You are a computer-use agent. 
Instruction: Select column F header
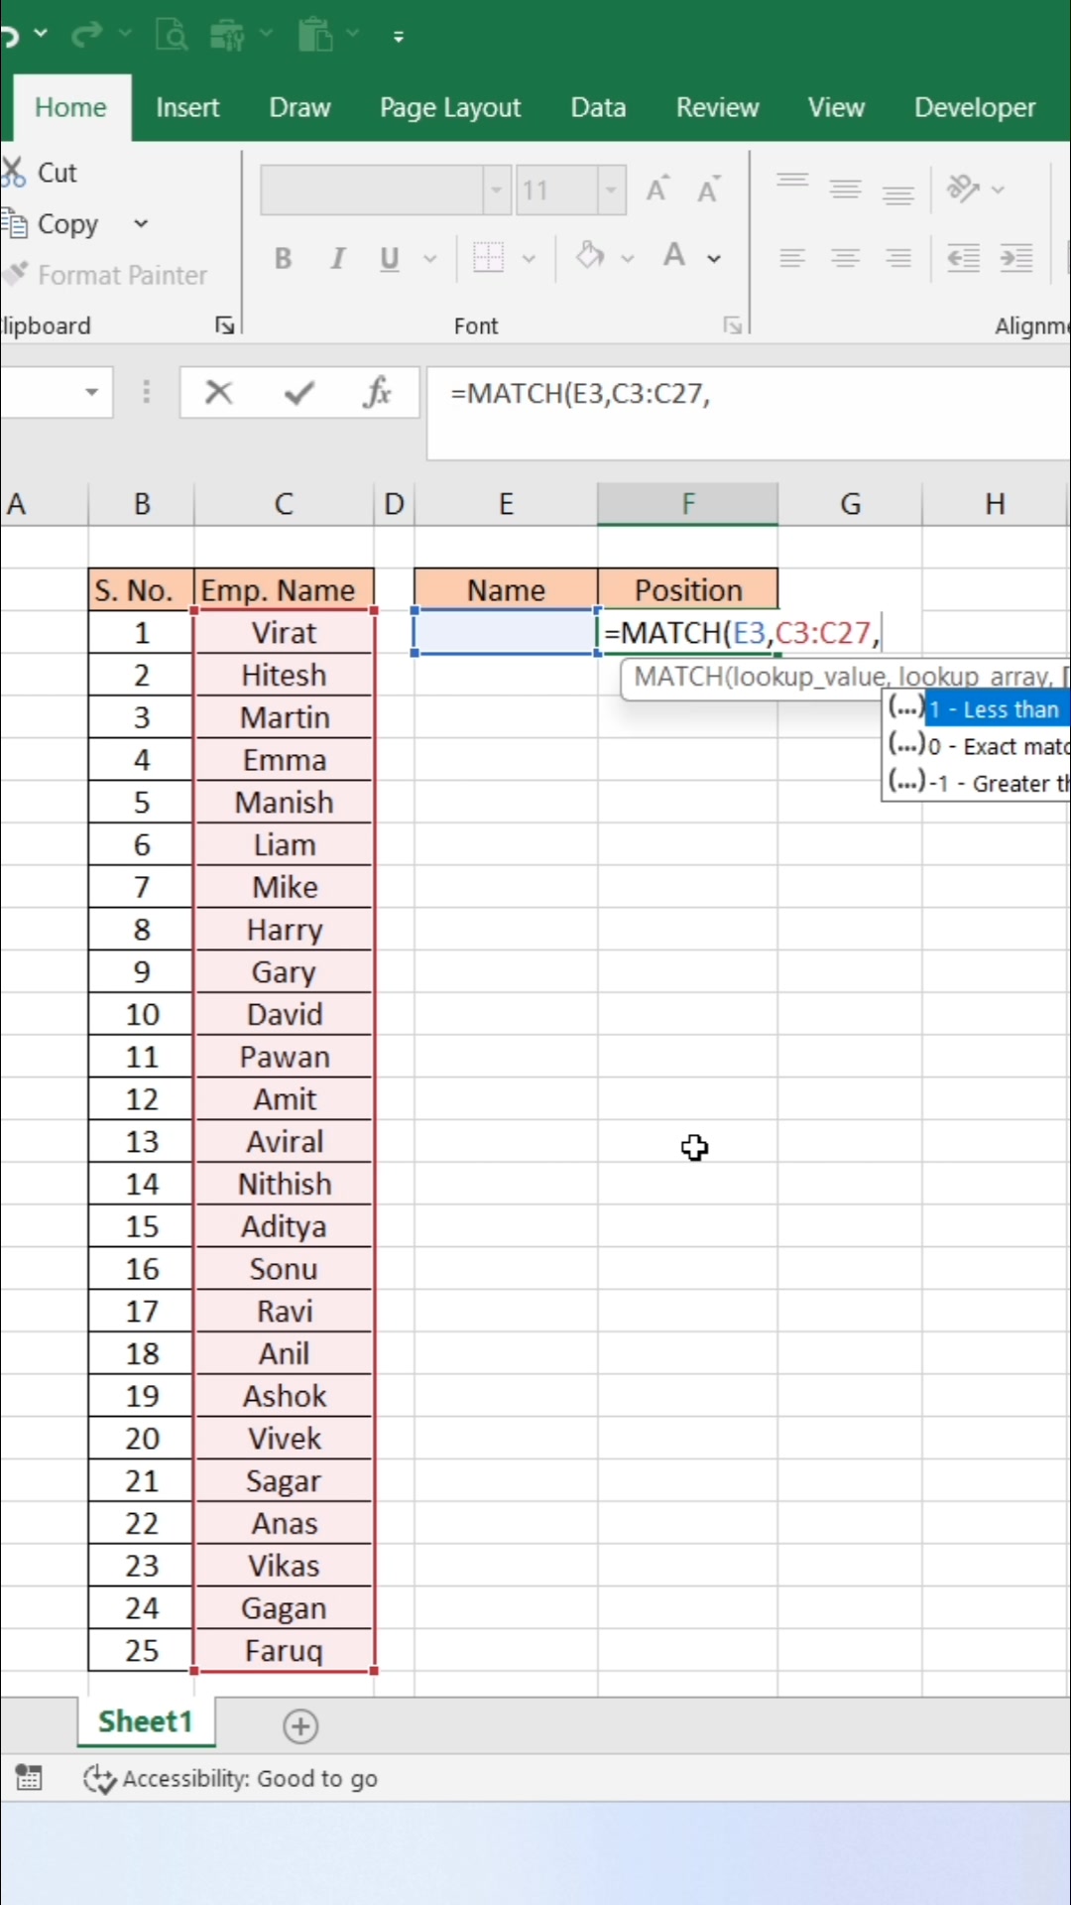click(x=687, y=504)
